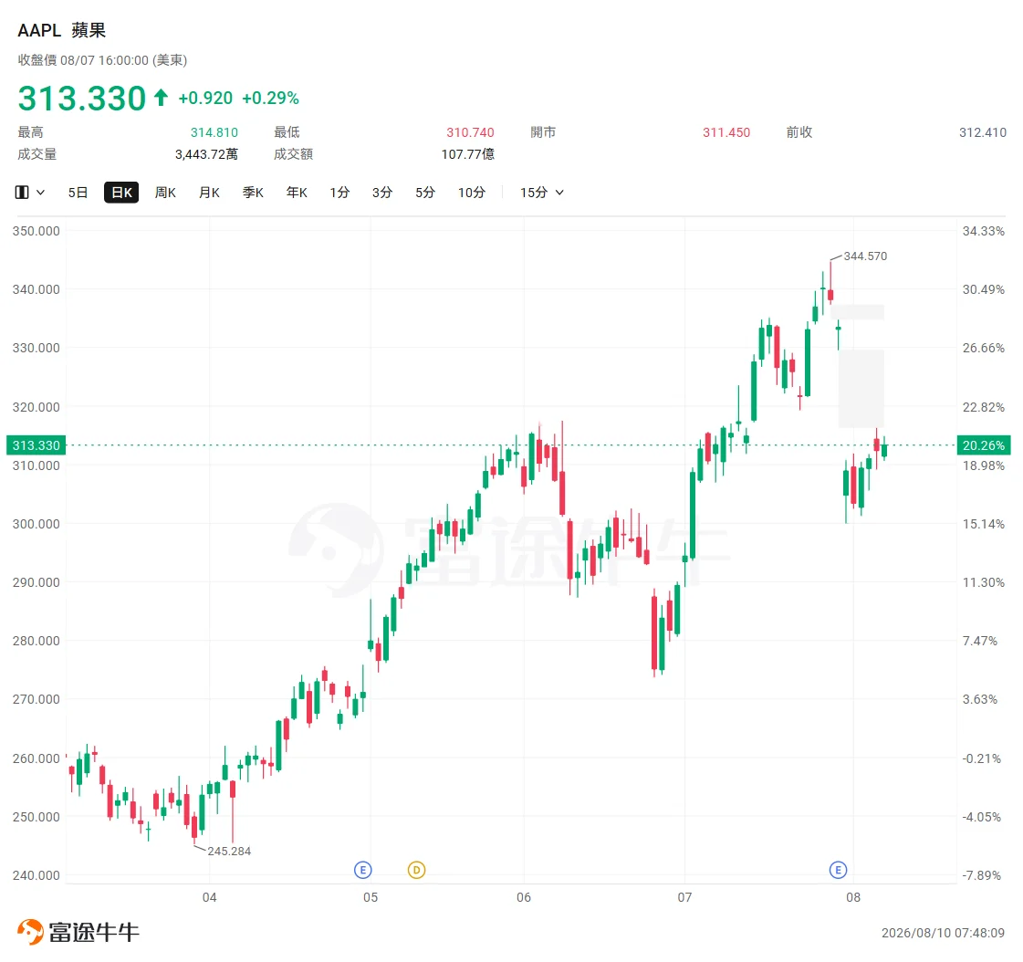Screen dimensions: 1023x962
Task: Select the 1分 interval
Action: (339, 193)
